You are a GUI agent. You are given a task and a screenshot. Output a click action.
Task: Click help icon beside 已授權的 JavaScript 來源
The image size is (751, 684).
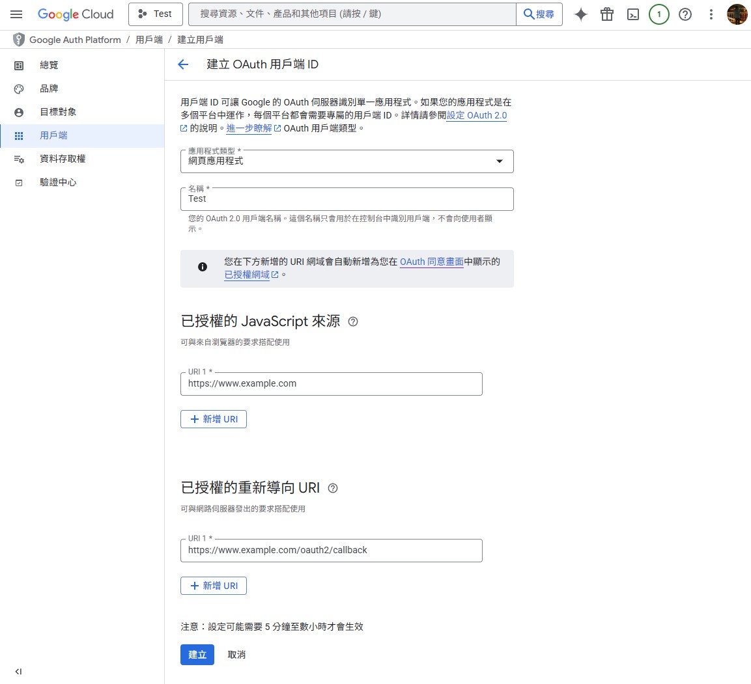pyautogui.click(x=352, y=321)
